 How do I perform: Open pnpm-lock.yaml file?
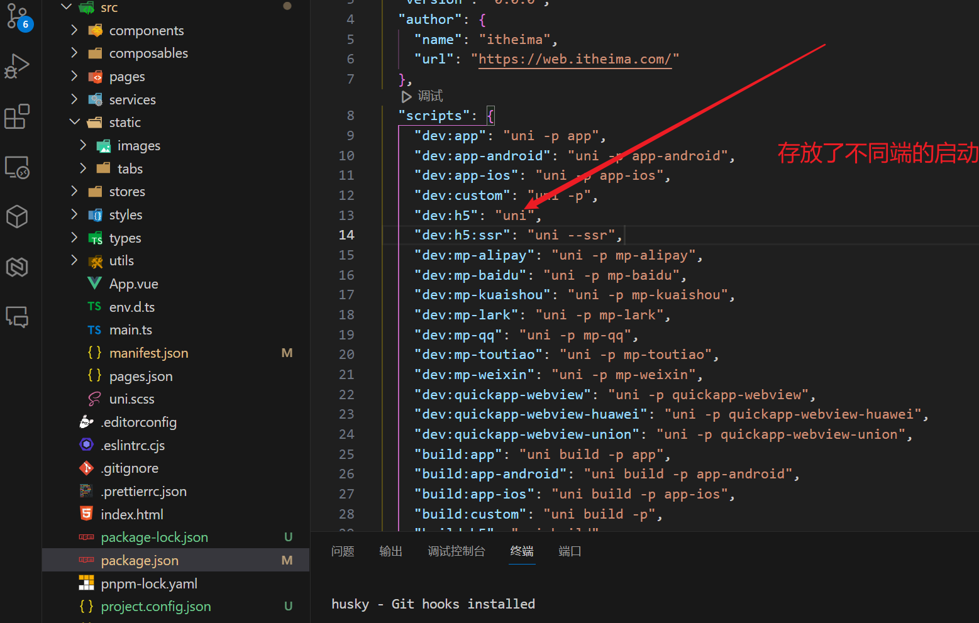(149, 583)
